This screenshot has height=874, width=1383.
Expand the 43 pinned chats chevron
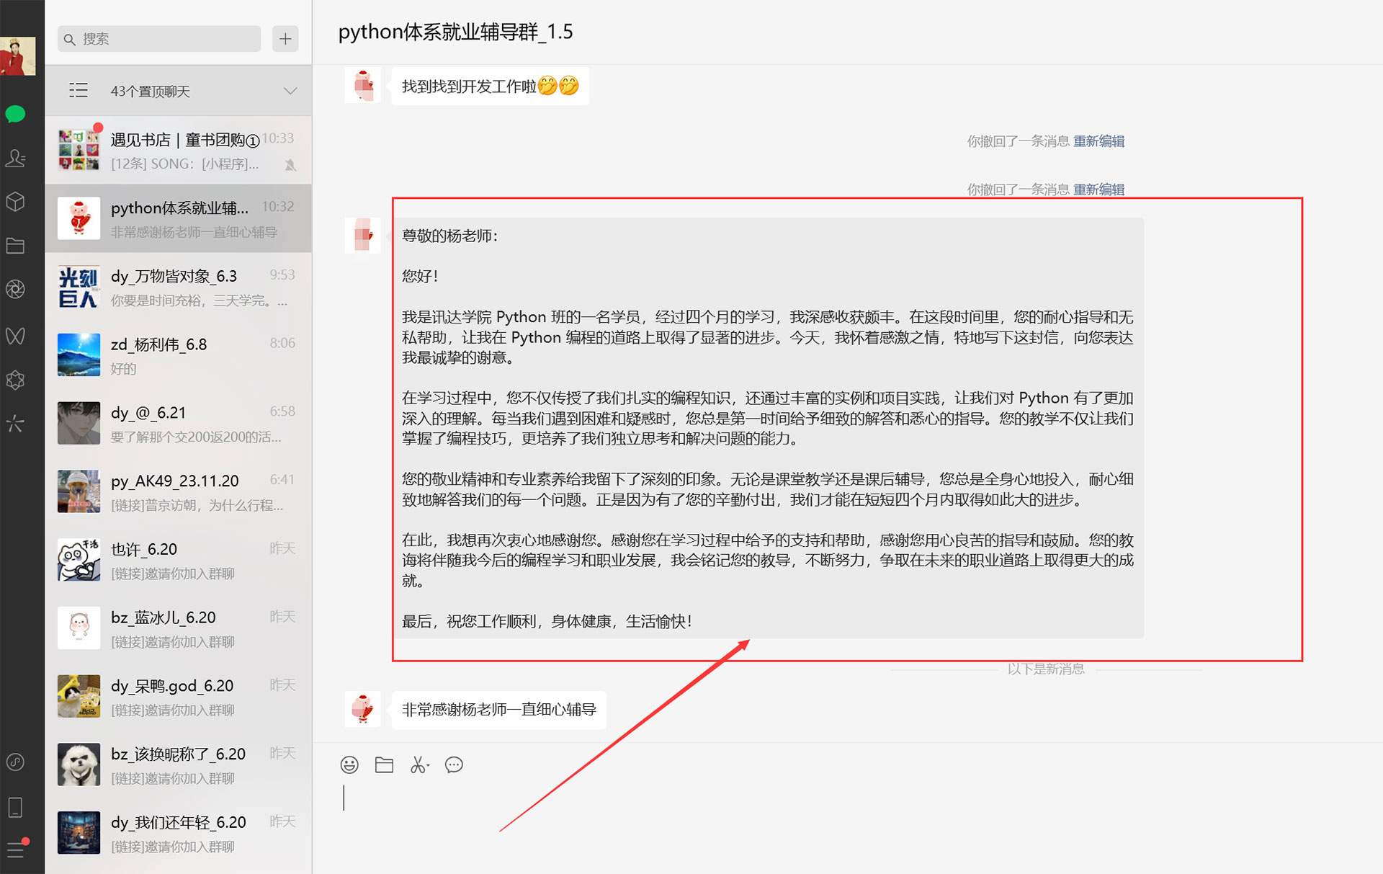pyautogui.click(x=290, y=92)
